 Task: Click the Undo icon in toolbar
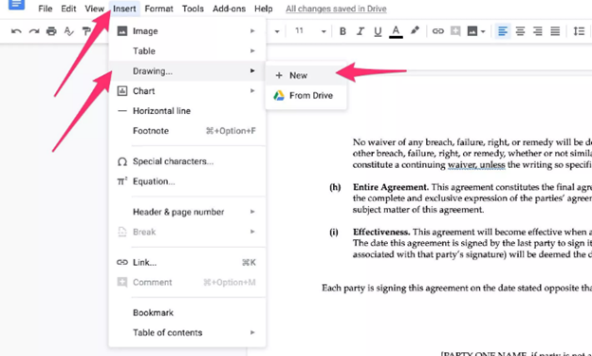(16, 31)
